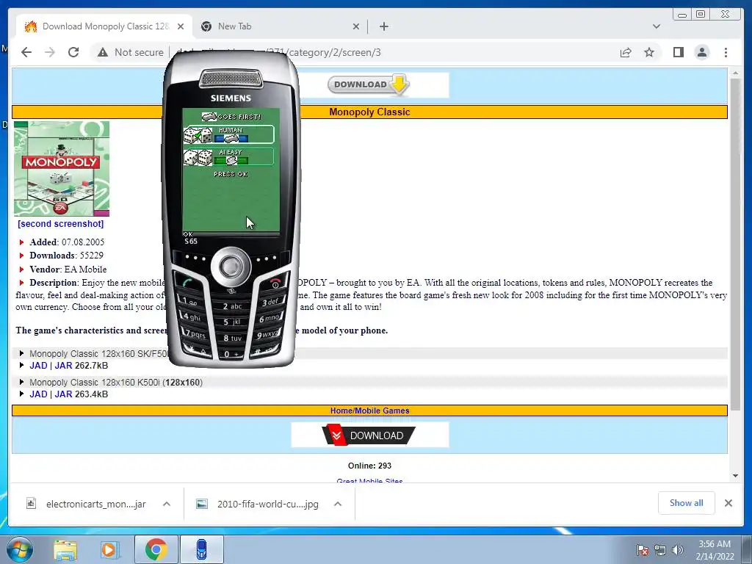The height and width of the screenshot is (564, 752).
Task: Click the phone's left soft key dots
Action: (195, 258)
